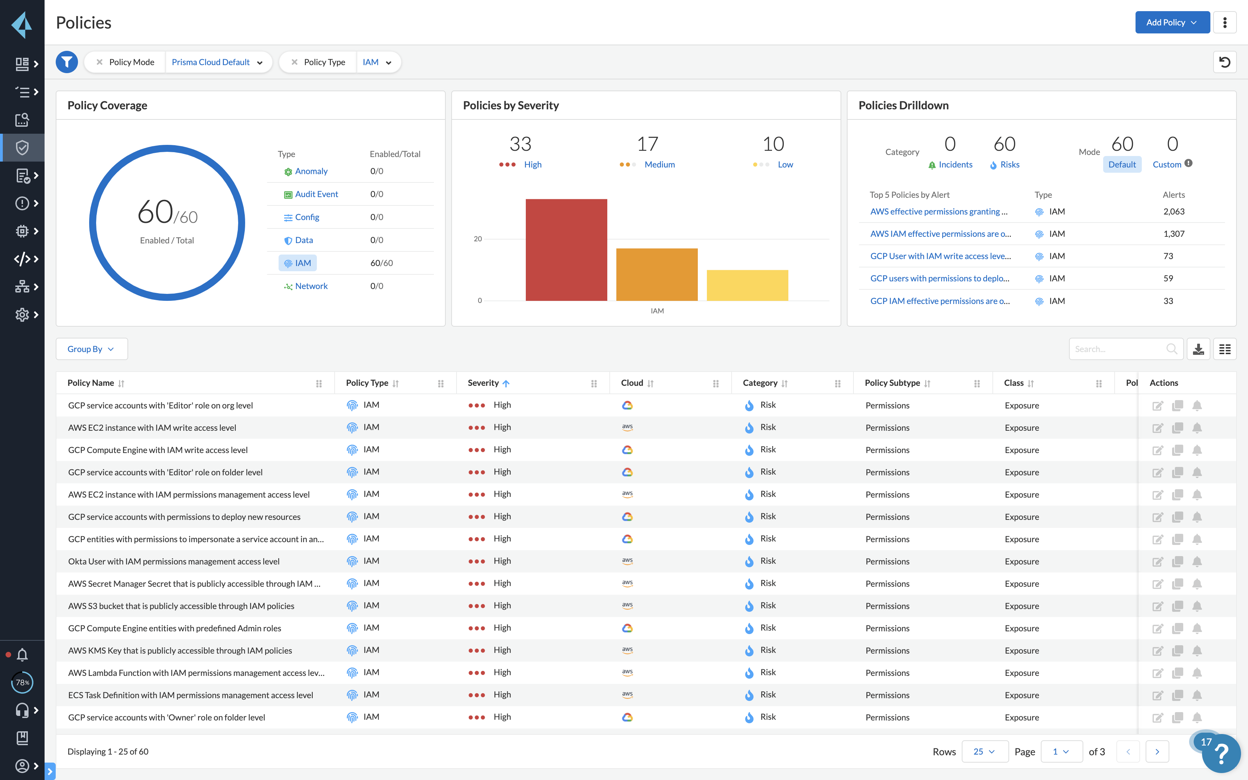The image size is (1248, 780).
Task: Click edit icon for AWS EC2 write access policy
Action: tap(1157, 428)
